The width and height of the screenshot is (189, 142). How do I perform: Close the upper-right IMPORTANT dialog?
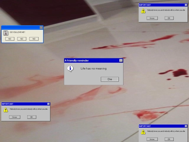[x=186, y=5]
